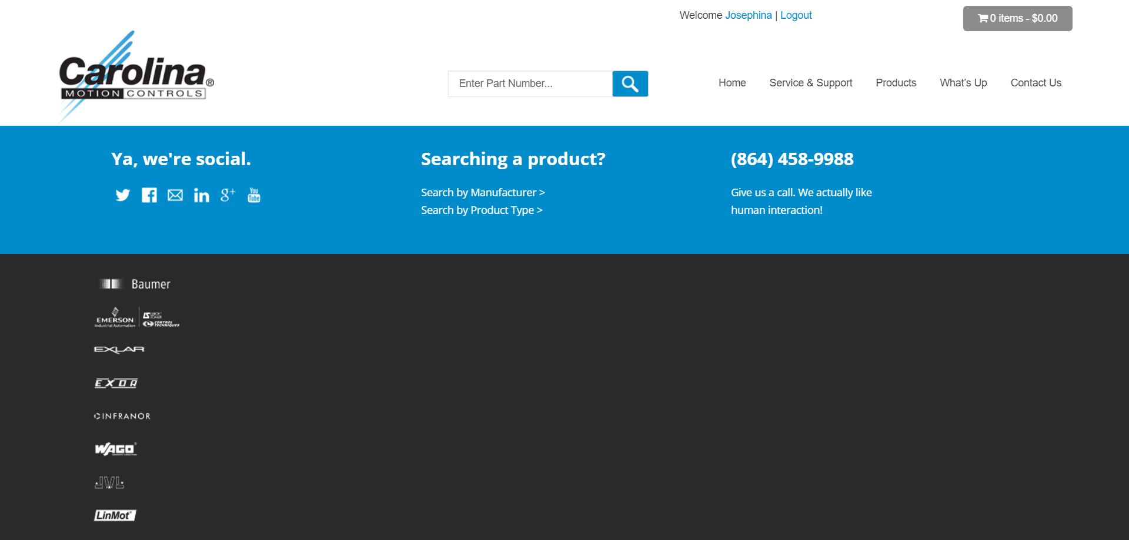Open the Facebook social icon
This screenshot has height=540, width=1129.
point(149,195)
